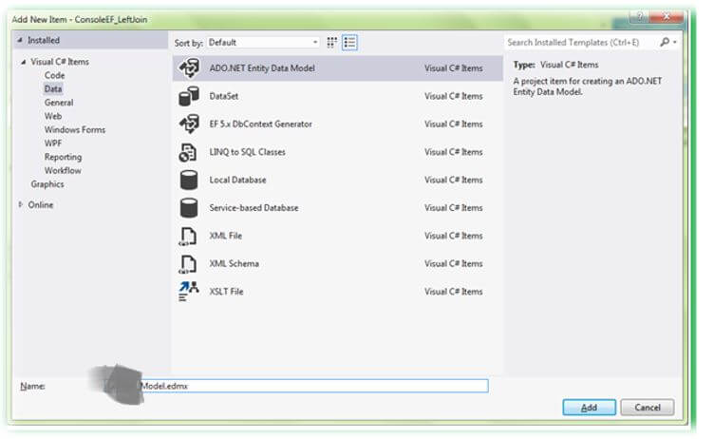
Task: Select the Reporting category
Action: tap(63, 157)
